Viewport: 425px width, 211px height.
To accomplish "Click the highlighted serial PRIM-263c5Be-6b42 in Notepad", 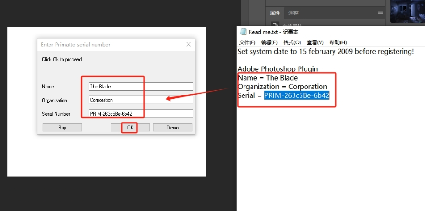I will (297, 95).
